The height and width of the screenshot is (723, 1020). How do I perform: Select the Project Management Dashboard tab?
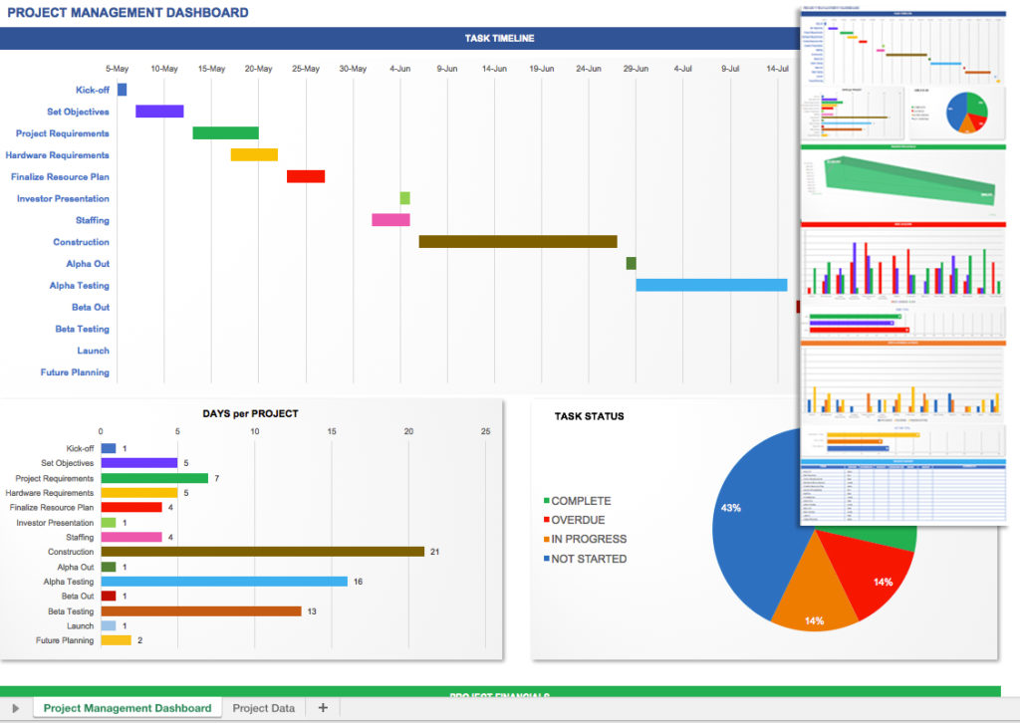tap(127, 707)
